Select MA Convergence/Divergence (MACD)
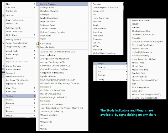Screen dimensions: 168x133 coord(58,80)
